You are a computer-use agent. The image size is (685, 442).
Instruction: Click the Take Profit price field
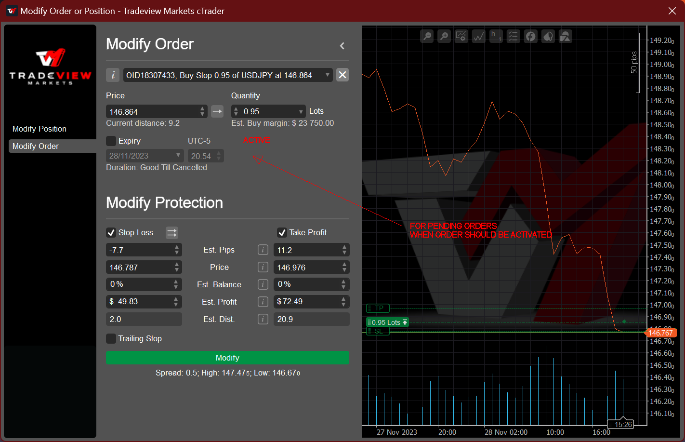(306, 268)
